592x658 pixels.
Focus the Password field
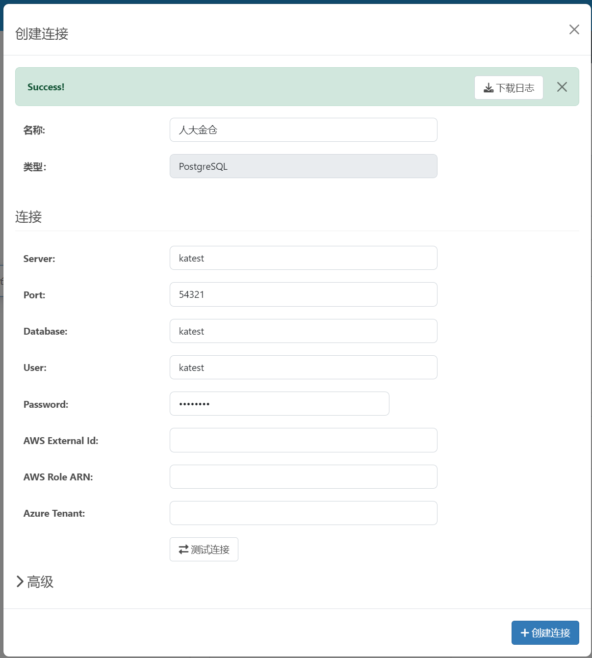click(280, 404)
